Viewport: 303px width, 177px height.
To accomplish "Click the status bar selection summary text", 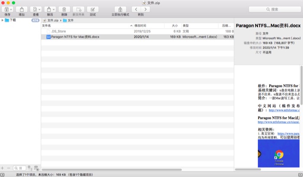I will pyautogui.click(x=55, y=175).
